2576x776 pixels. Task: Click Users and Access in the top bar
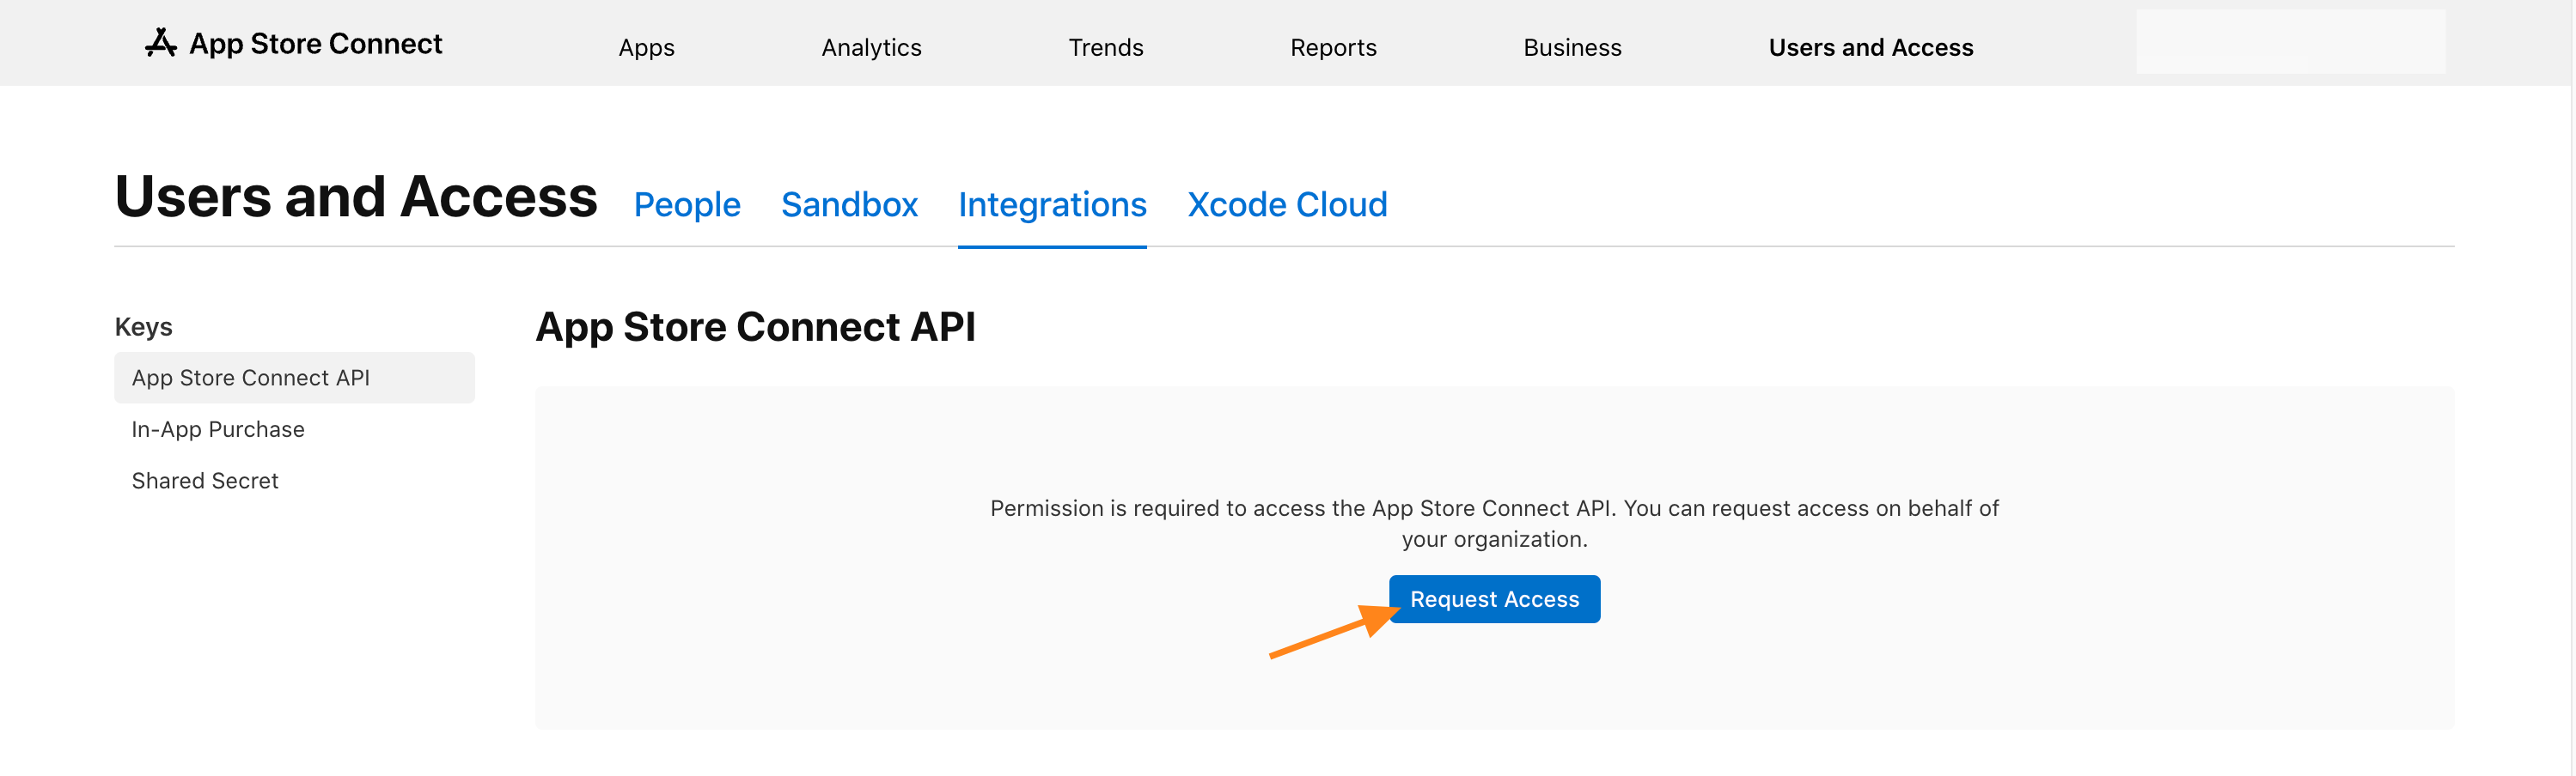(1870, 47)
